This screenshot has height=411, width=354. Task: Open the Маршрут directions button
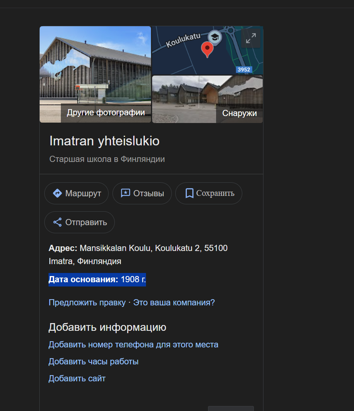76,193
